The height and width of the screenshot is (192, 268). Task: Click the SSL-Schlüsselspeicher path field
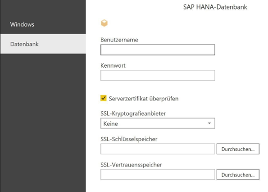coord(158,149)
